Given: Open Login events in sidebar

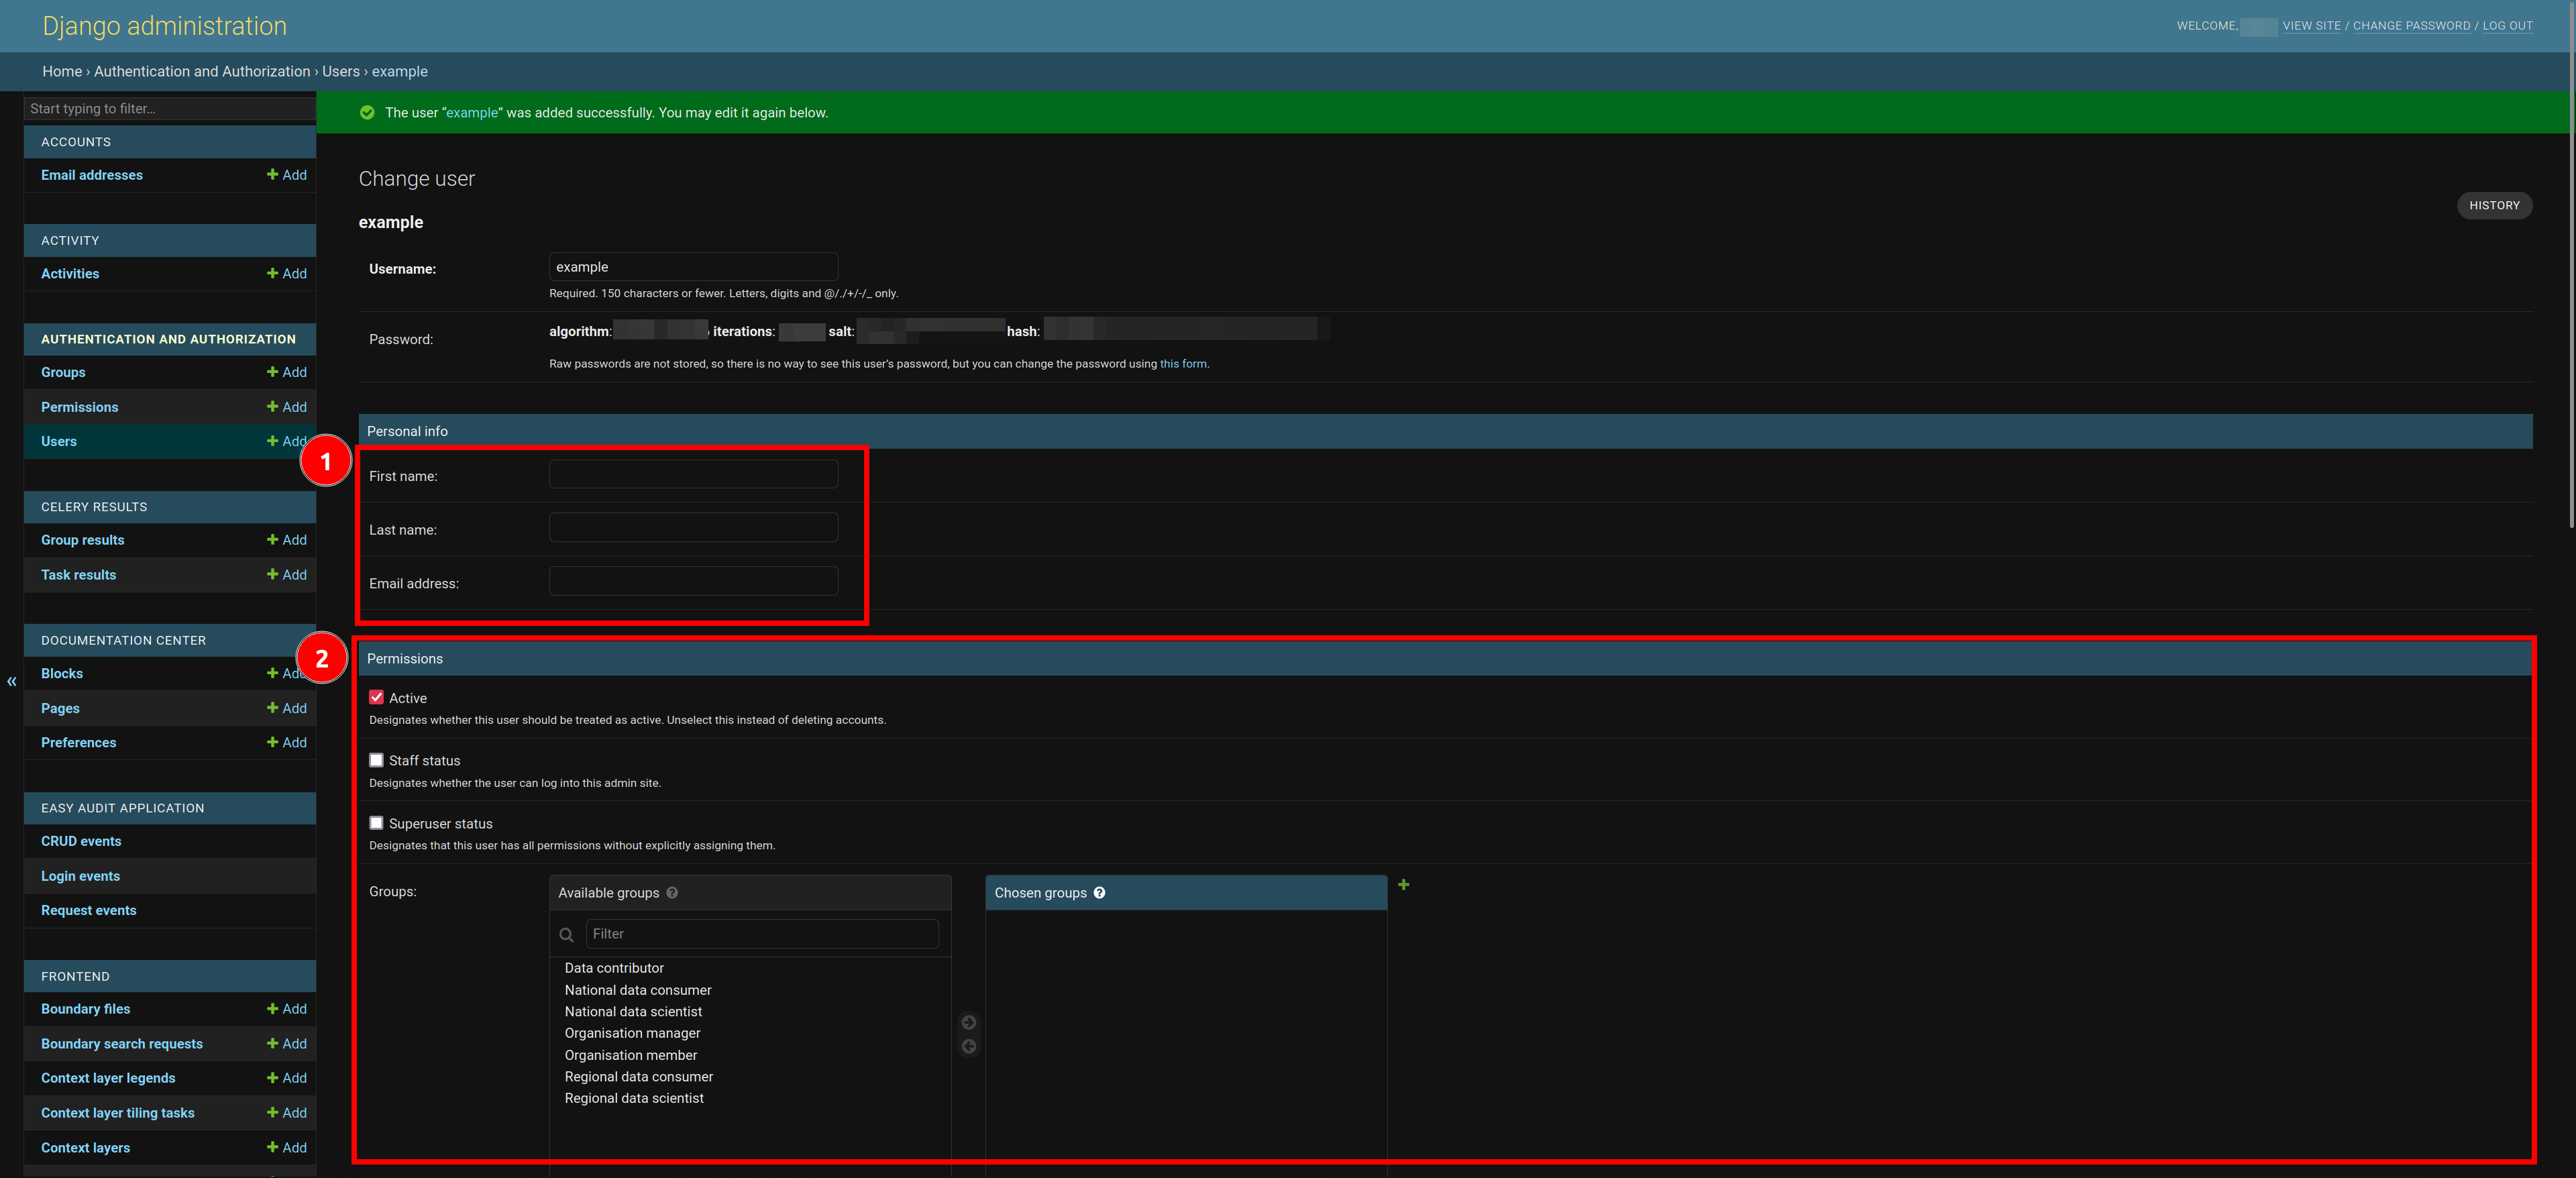Looking at the screenshot, I should 80,876.
